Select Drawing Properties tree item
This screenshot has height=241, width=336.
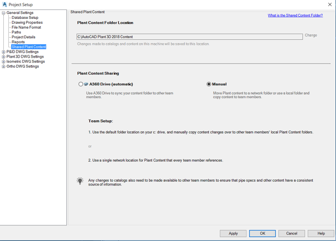27,23
